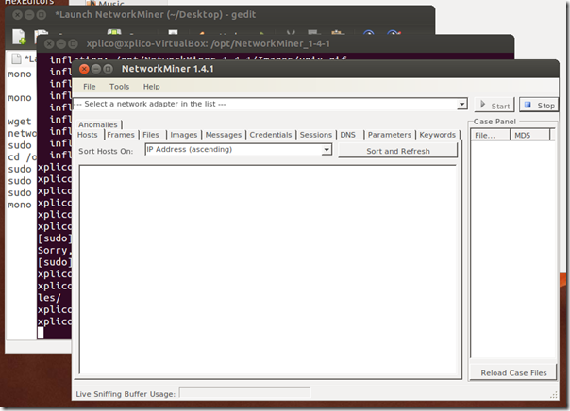Go to the Images tab
Viewport: 570px width, 411px height.
[184, 135]
